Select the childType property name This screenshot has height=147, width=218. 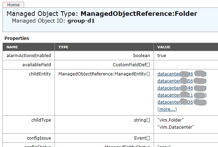point(41,120)
